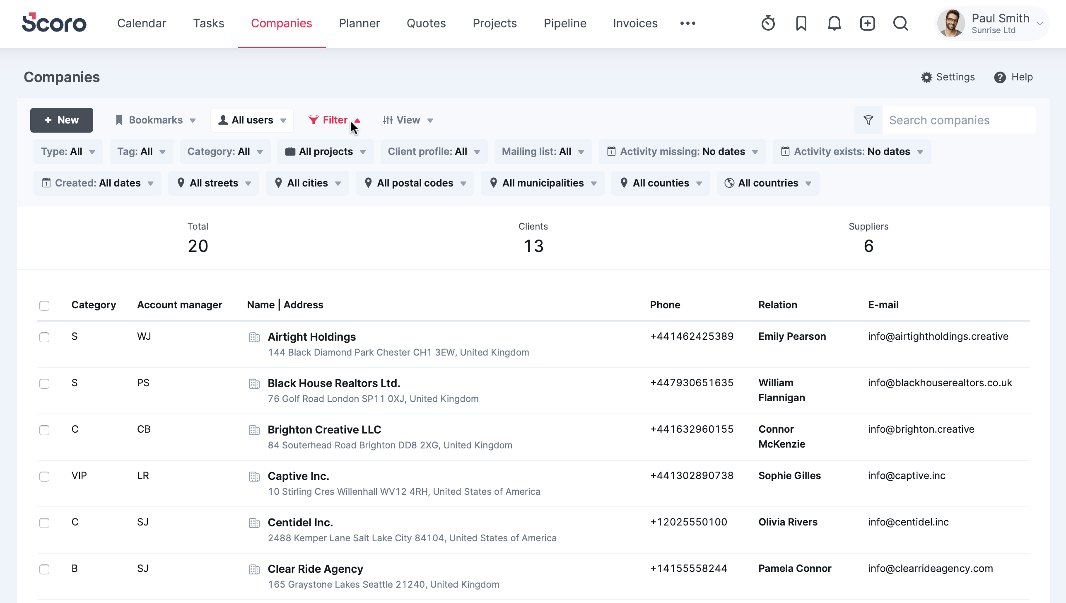The width and height of the screenshot is (1066, 603).
Task: Expand the All users dropdown
Action: point(252,120)
